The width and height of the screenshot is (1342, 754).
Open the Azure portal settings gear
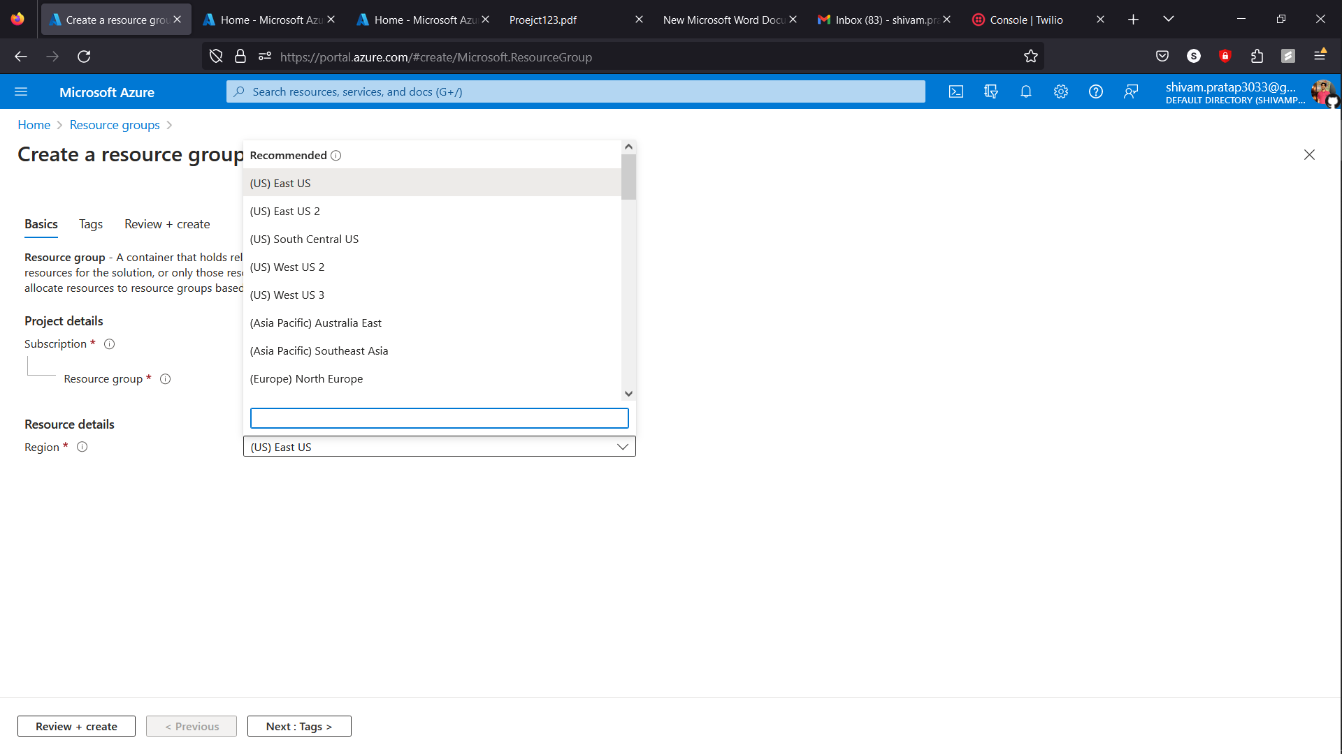1061,91
